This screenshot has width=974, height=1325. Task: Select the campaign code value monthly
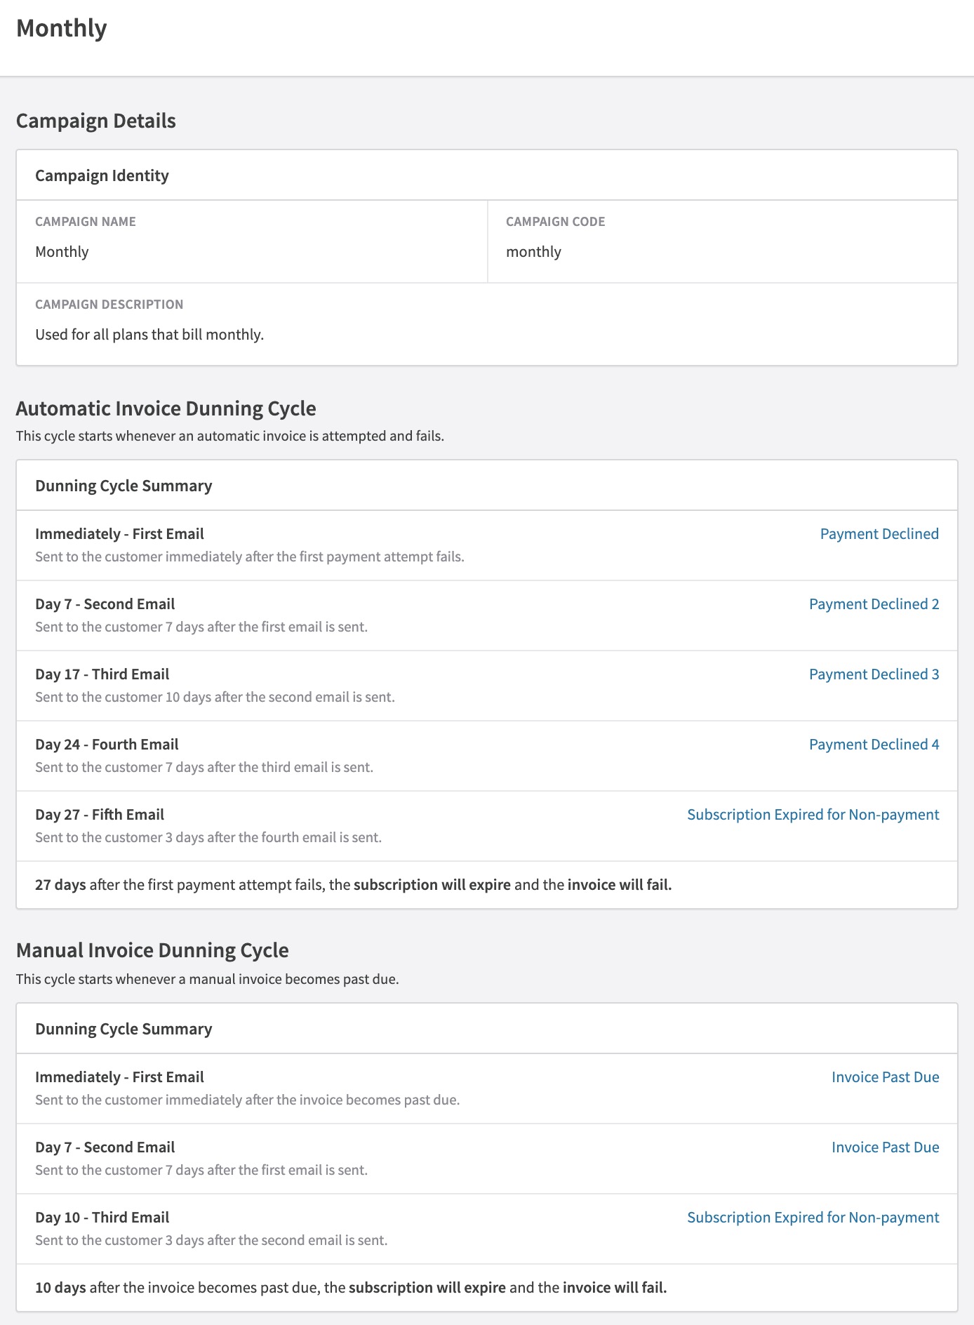pos(533,252)
